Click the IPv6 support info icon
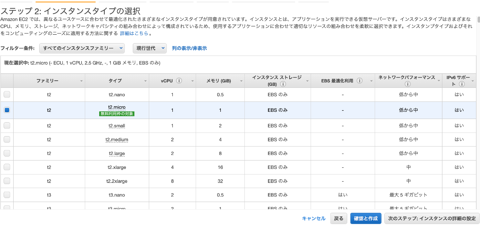480x226 pixels. click(x=462, y=84)
